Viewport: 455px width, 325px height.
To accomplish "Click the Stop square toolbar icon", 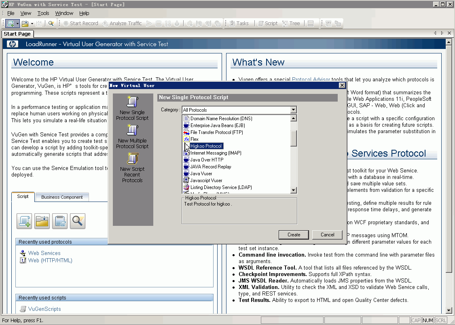I will pyautogui.click(x=159, y=23).
